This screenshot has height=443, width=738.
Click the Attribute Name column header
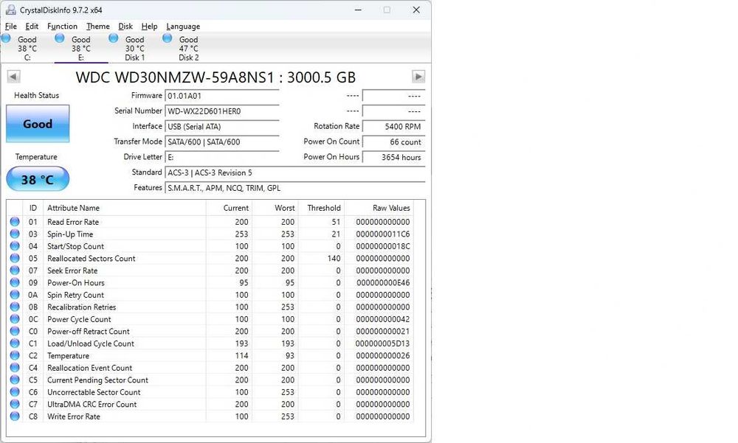[124, 208]
